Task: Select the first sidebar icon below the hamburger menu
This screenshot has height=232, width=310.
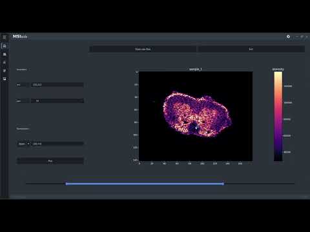Action: point(5,46)
